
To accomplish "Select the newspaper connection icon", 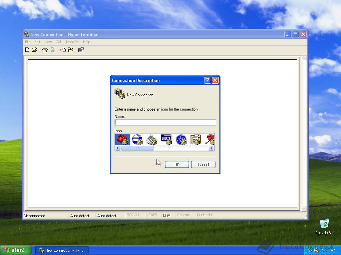I will 152,139.
